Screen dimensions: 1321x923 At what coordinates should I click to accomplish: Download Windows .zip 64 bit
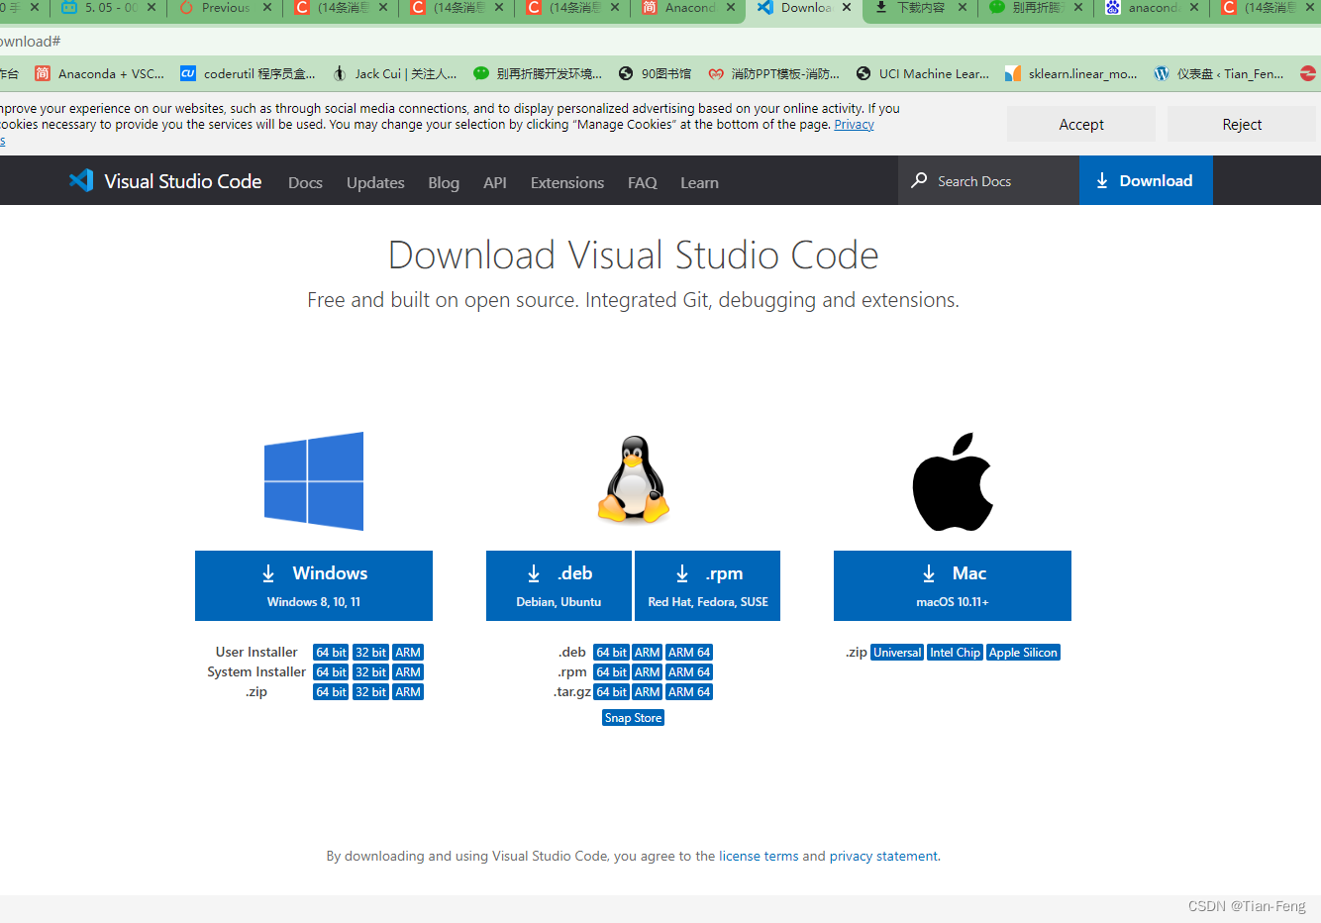coord(331,691)
